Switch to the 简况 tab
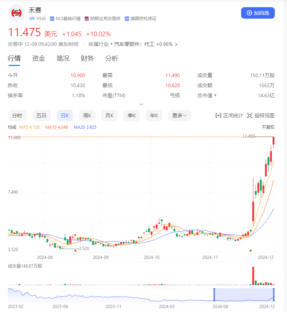The width and height of the screenshot is (287, 312). pos(63,58)
